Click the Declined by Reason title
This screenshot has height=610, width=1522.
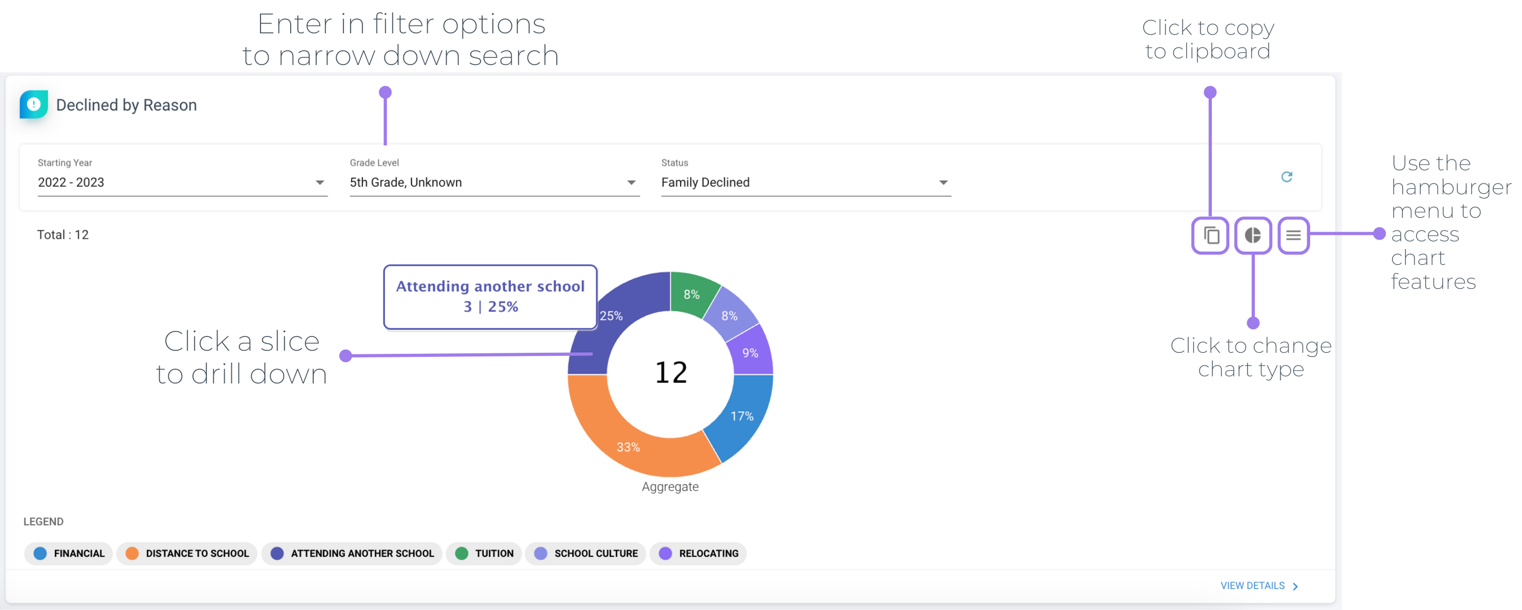pyautogui.click(x=126, y=105)
